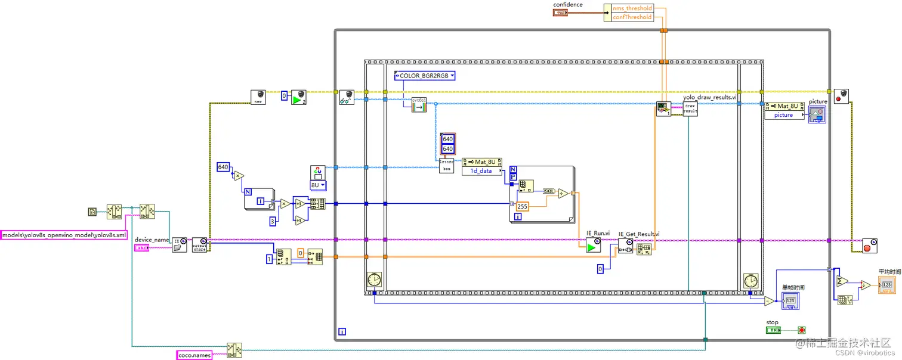
Task: Select the upper 640 in the size cluster
Action: click(447, 139)
